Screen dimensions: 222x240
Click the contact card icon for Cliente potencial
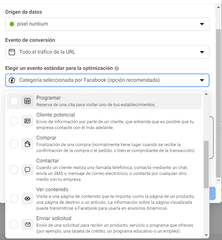pyautogui.click(x=27, y=121)
